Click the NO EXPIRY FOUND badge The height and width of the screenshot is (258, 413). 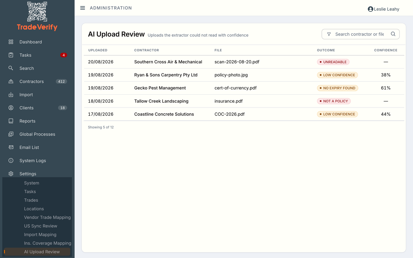tap(338, 88)
